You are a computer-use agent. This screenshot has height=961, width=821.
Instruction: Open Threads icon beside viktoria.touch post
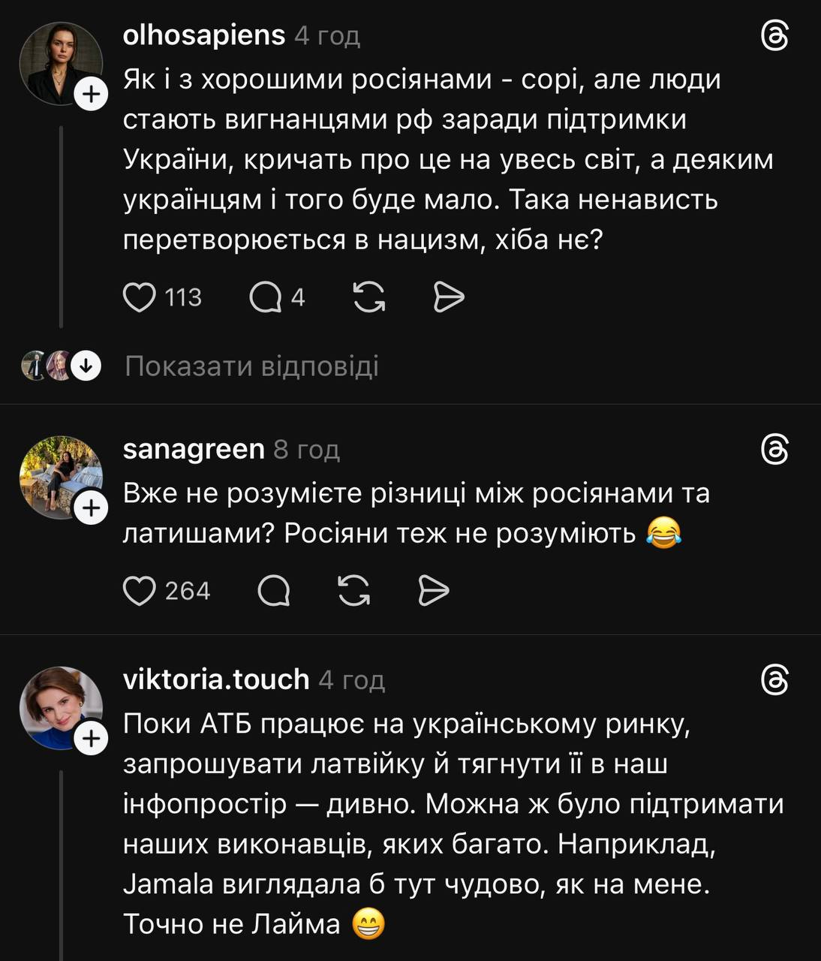[x=774, y=679]
